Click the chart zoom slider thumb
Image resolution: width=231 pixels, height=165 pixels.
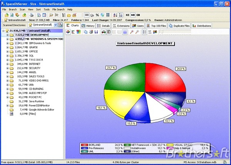point(162,32)
